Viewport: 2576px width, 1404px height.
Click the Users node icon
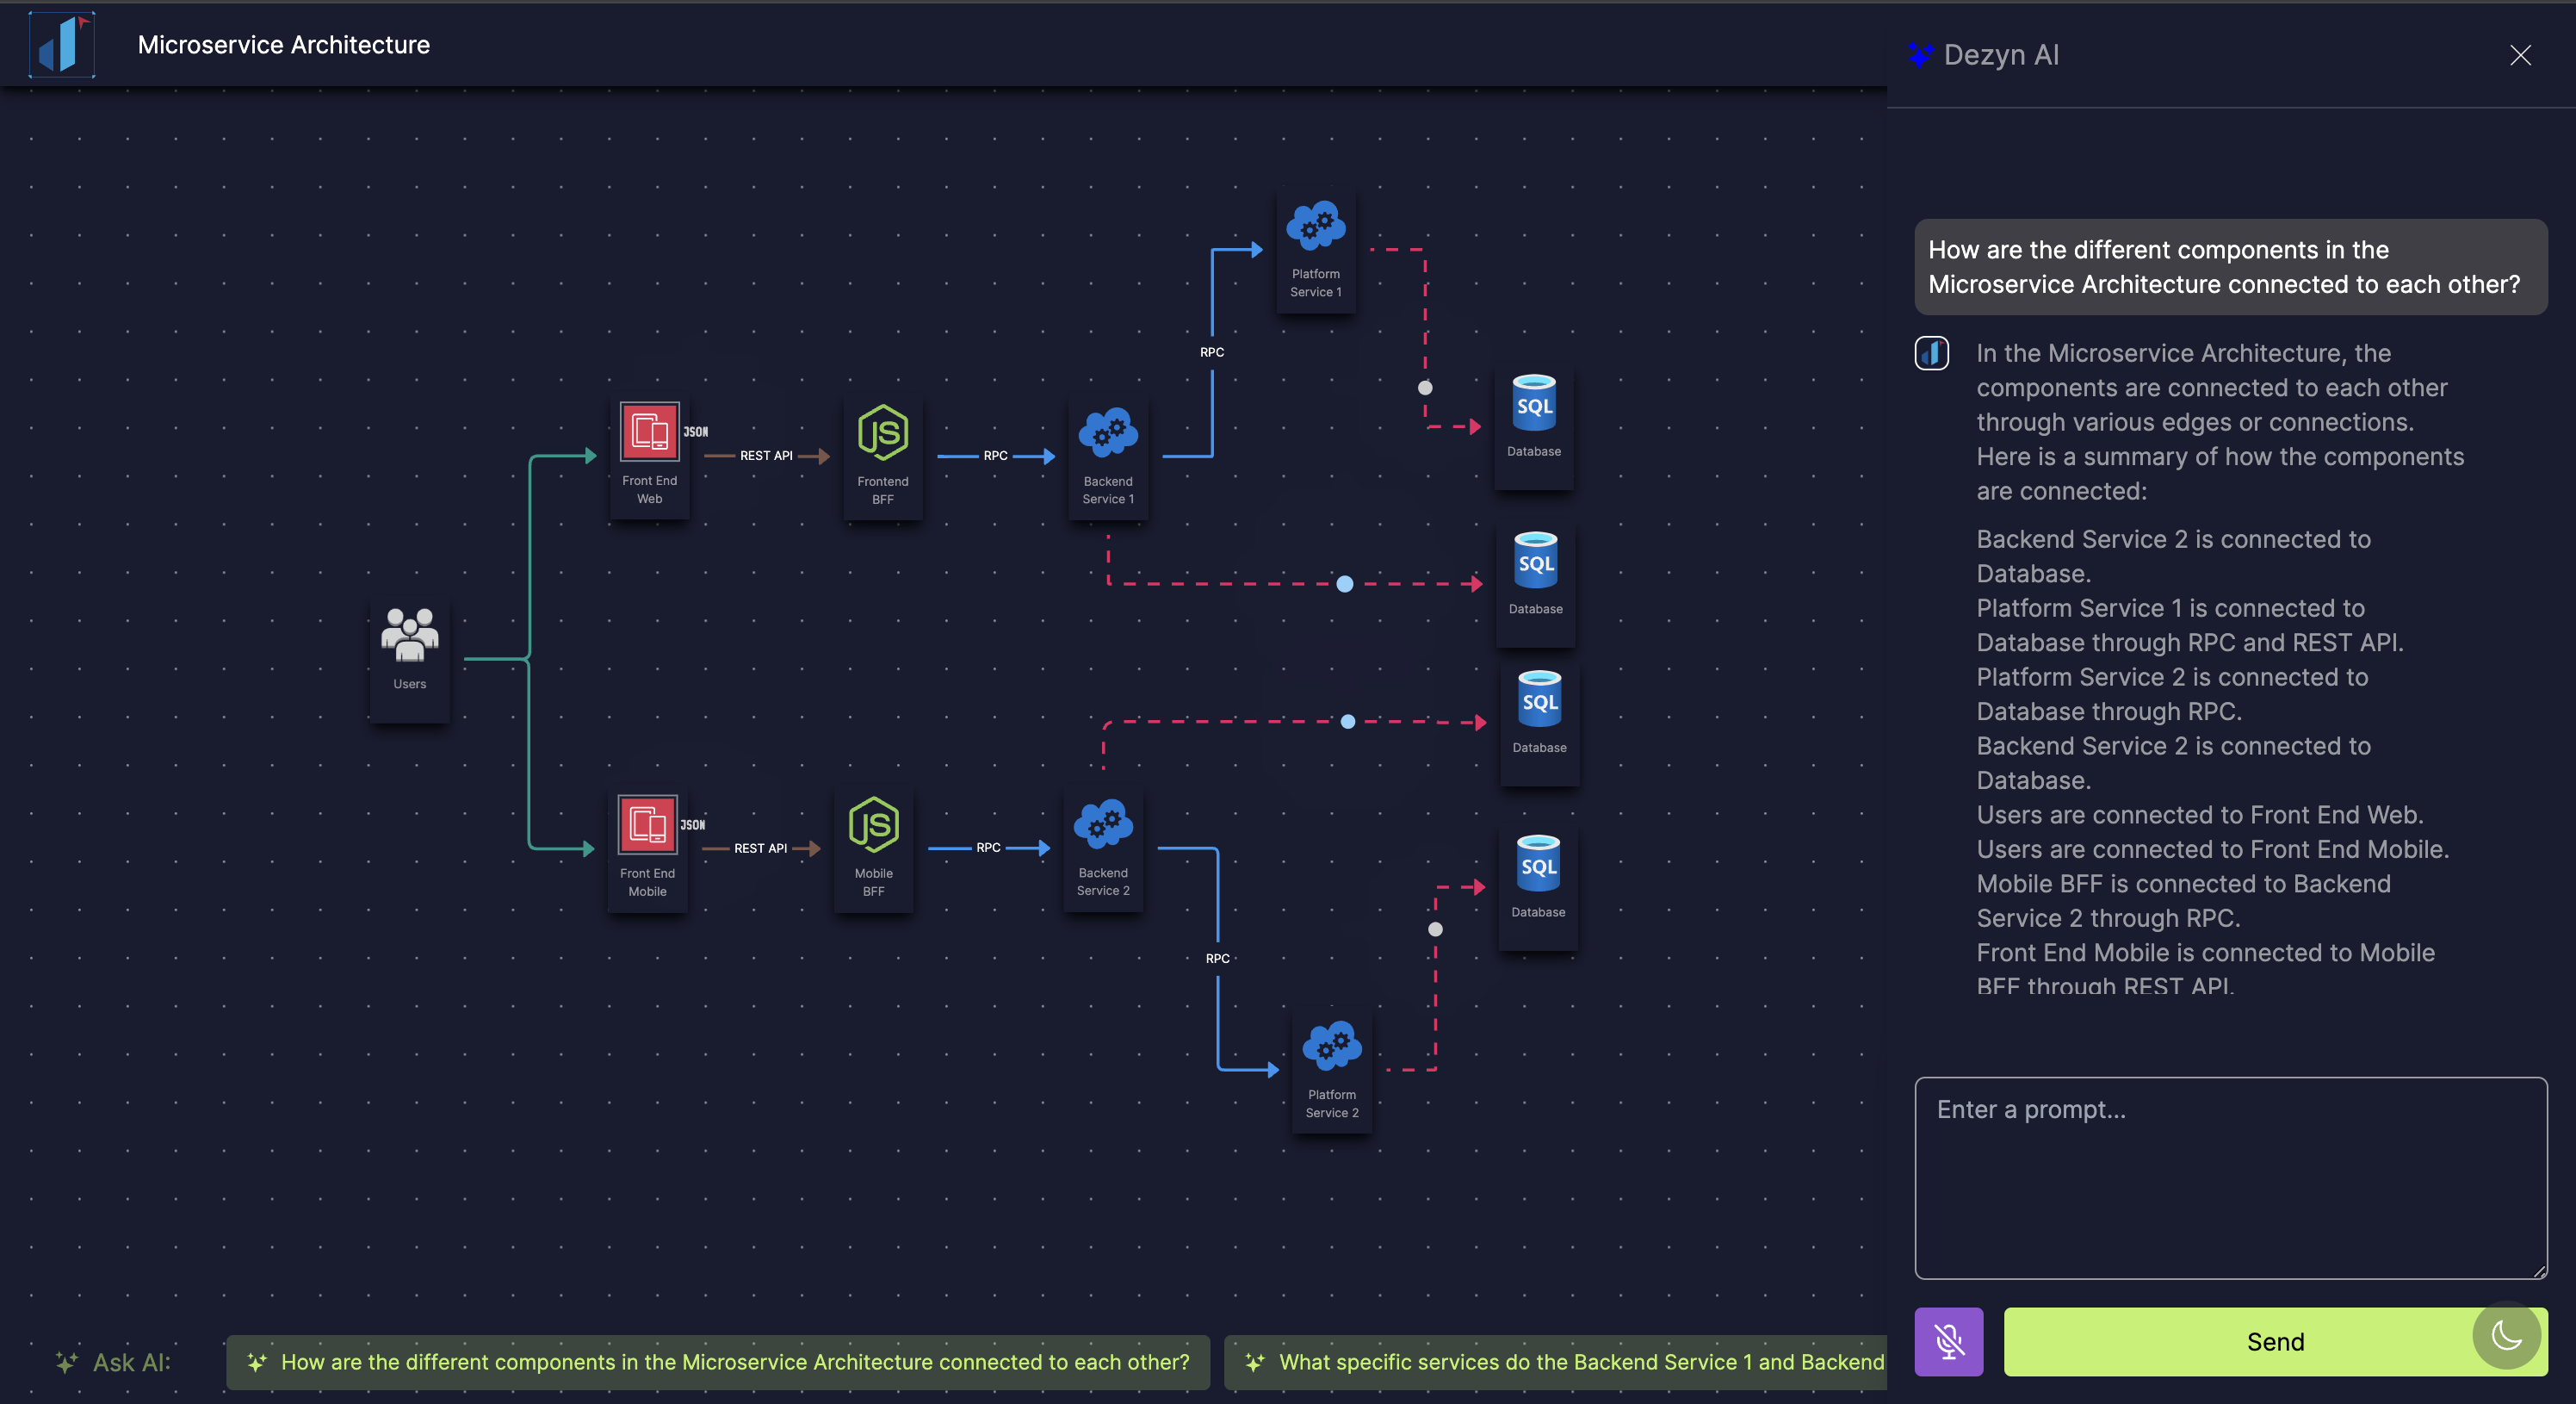point(409,637)
